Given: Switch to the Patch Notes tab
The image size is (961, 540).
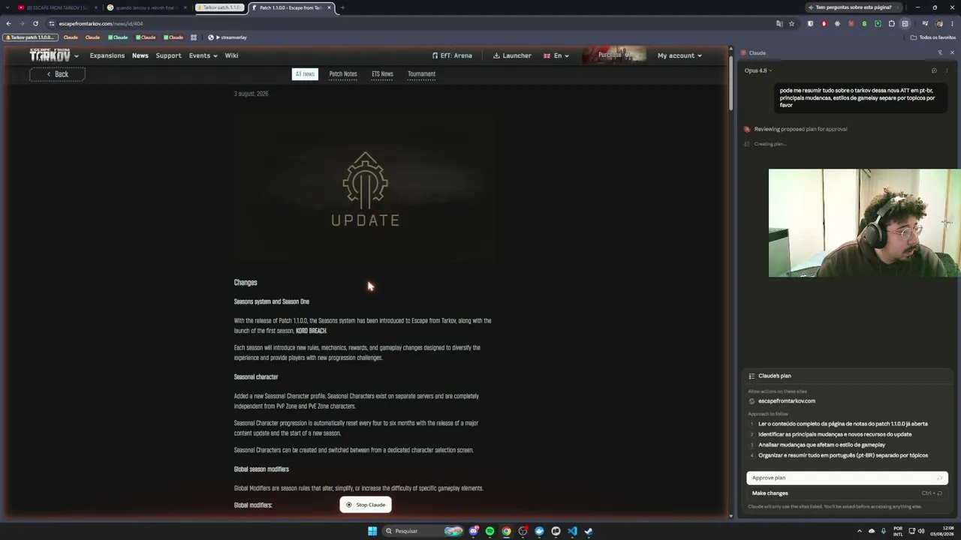Looking at the screenshot, I should pyautogui.click(x=343, y=74).
